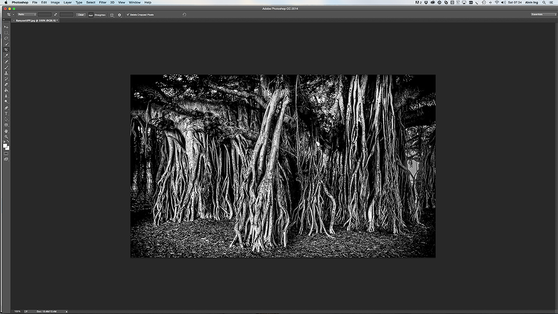558x314 pixels.
Task: Select the Clone Stamp tool
Action: click(6, 72)
